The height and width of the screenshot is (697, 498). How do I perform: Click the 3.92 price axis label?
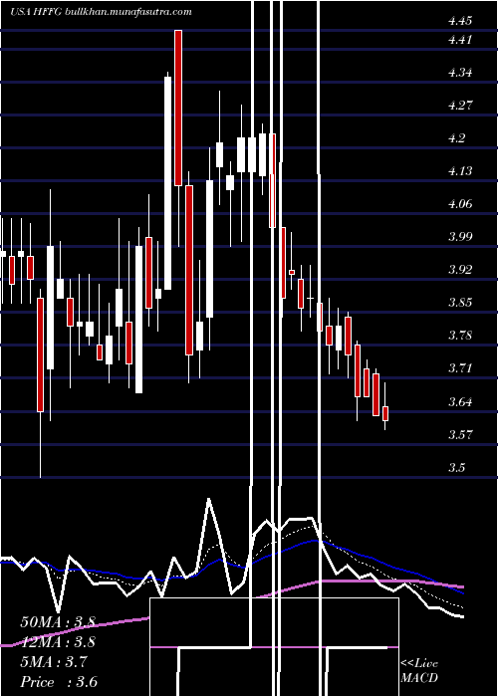pos(460,270)
